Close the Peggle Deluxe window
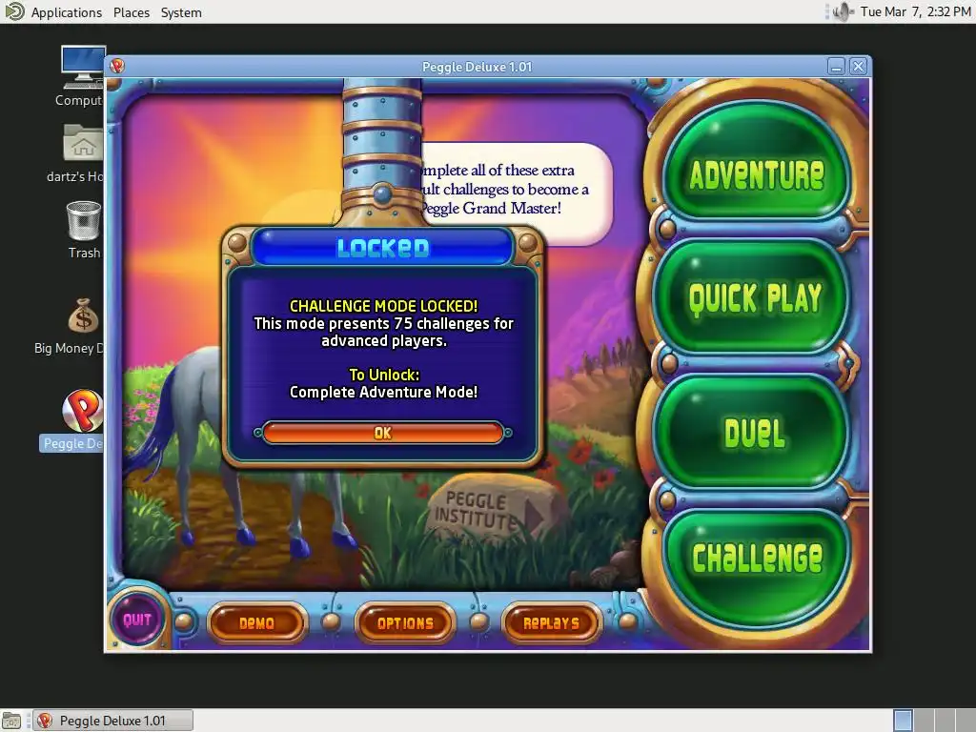This screenshot has height=732, width=976. 859,66
